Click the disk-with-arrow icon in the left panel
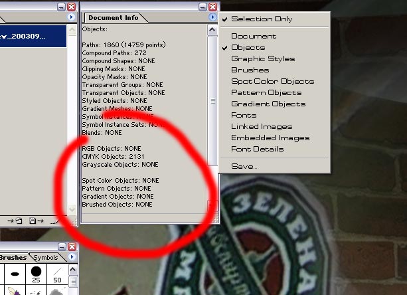 coord(36,221)
